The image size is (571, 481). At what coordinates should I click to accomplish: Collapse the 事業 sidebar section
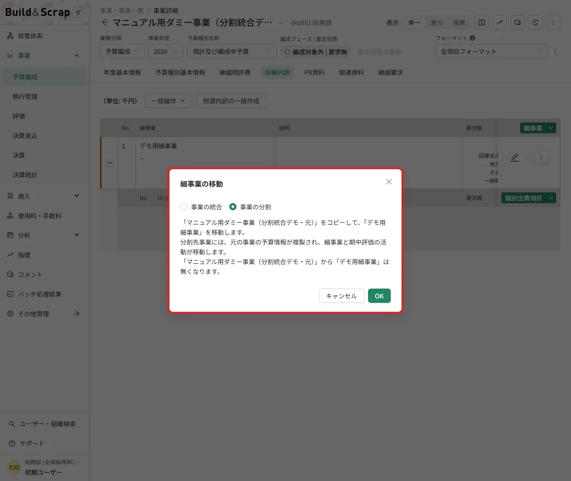coord(77,56)
